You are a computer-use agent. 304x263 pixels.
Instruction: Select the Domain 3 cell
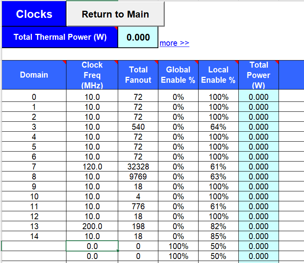[34, 127]
